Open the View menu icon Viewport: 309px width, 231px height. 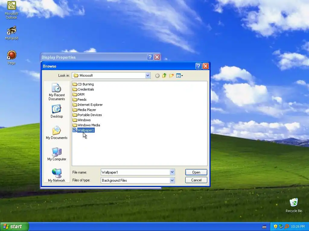click(x=179, y=75)
